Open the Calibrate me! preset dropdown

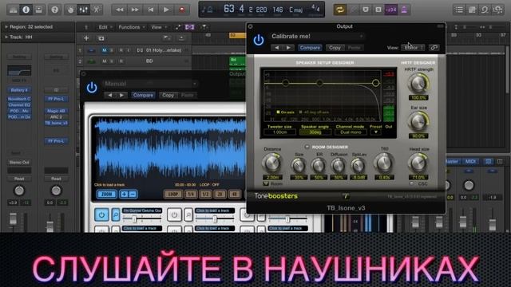point(317,36)
